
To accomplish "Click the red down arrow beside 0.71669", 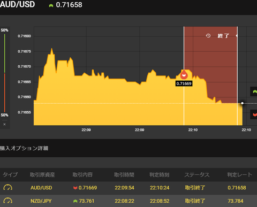I will coord(75,188).
